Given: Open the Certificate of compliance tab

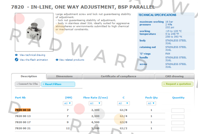Looking at the screenshot, I should 119,76.
